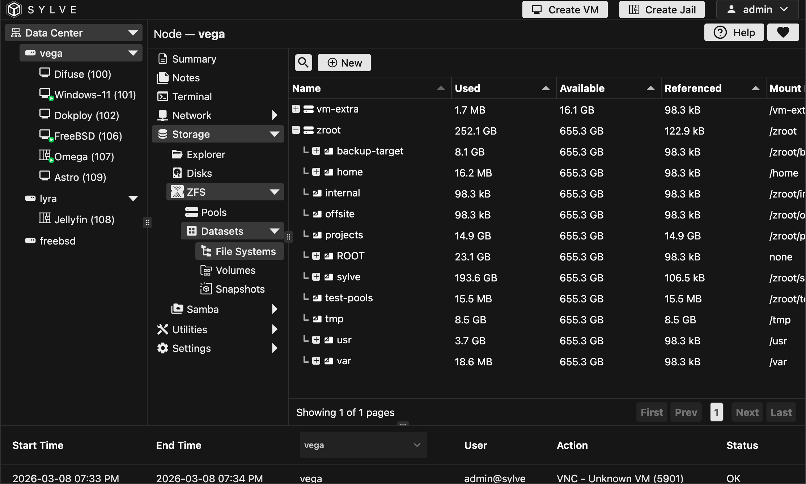Open the Explorer storage page
Screen dimensions: 806x484
click(x=205, y=154)
